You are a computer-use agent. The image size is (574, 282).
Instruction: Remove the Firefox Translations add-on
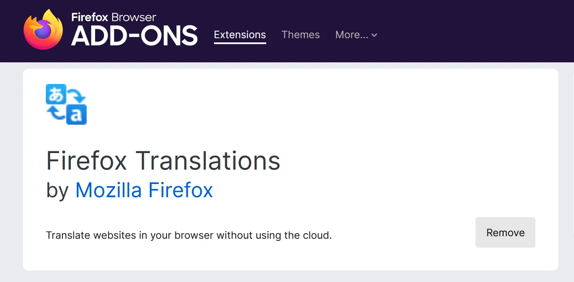[505, 232]
